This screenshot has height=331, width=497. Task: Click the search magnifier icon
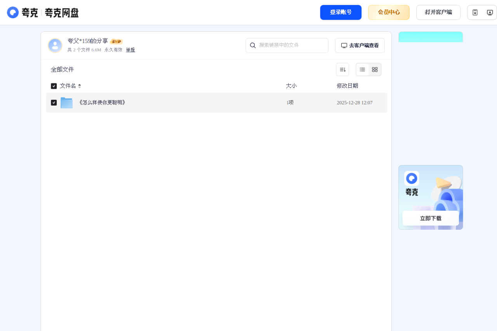pos(253,45)
